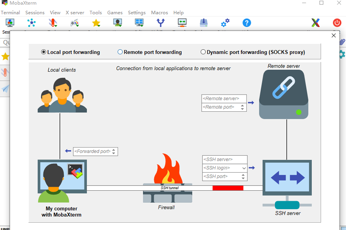Screen dimensions: 346x230
Task: Open the Servers toolbar icon
Action: point(31,23)
